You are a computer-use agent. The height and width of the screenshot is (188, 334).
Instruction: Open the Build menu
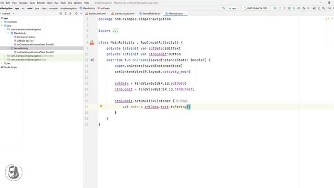pyautogui.click(x=50, y=3)
